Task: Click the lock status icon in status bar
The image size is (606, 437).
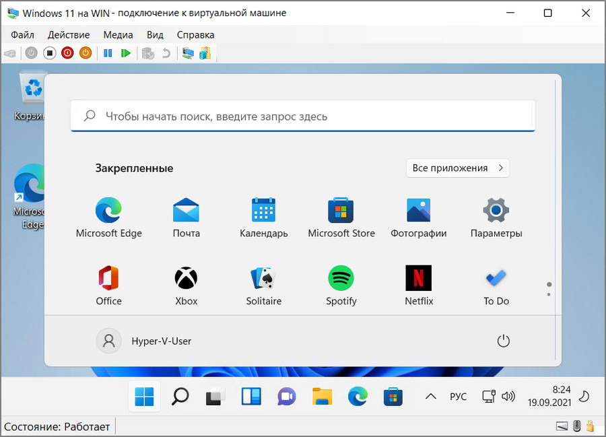Action: (590, 426)
